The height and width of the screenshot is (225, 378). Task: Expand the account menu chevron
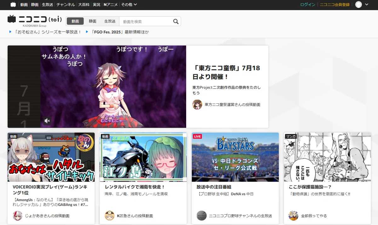366,4
